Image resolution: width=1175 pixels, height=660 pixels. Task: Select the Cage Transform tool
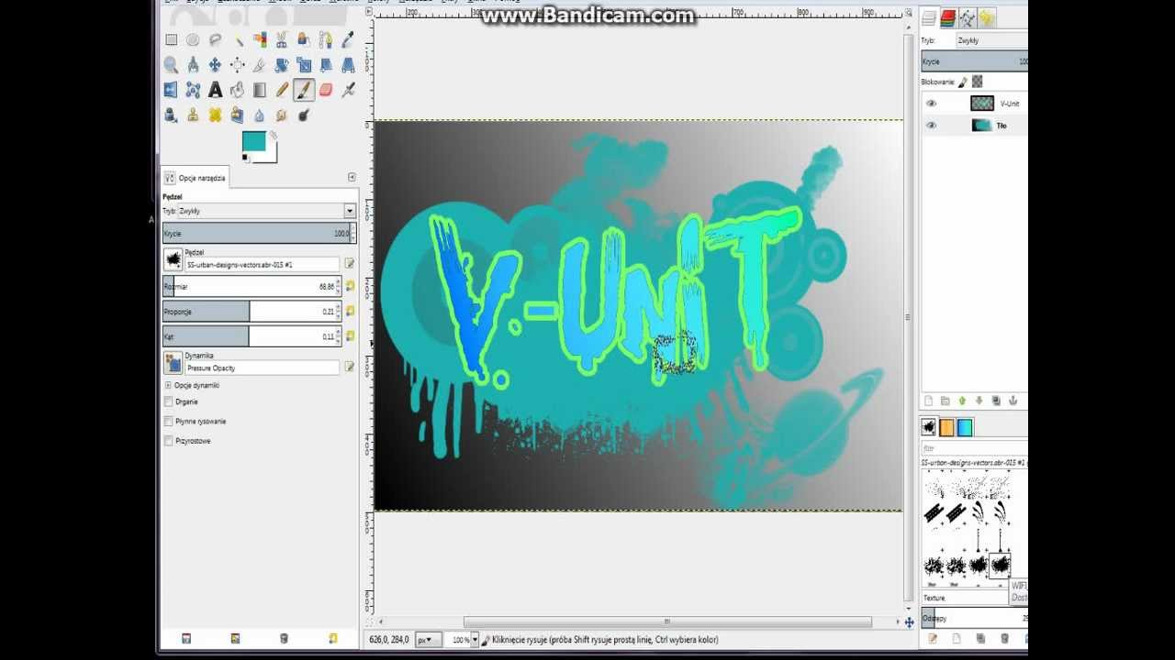(193, 90)
